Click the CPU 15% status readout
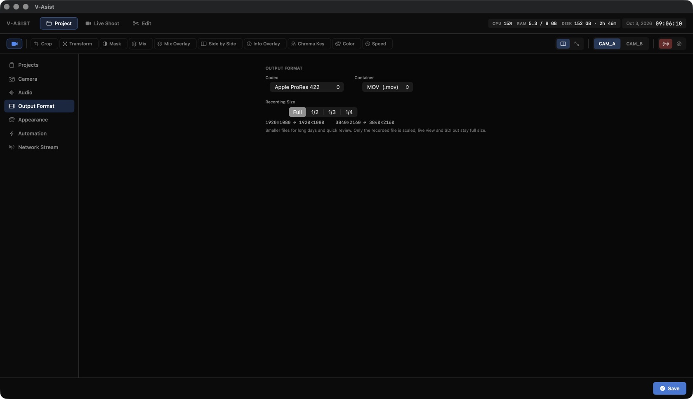Screen dimensions: 693x399 (502, 23)
